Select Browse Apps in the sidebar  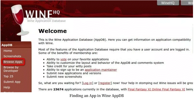tap(13, 62)
